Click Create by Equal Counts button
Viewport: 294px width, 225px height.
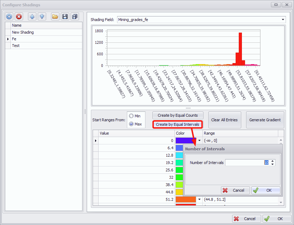pos(178,115)
